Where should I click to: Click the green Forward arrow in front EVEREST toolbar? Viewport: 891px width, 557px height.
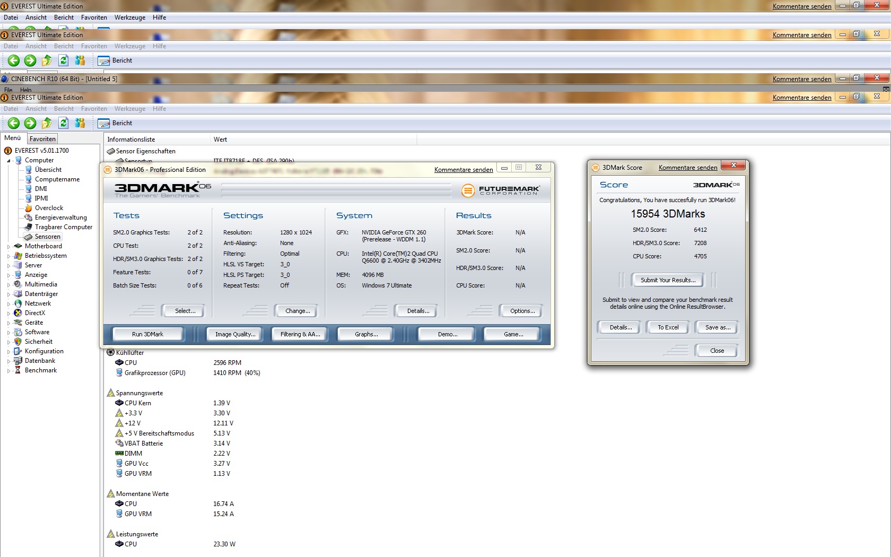[x=30, y=123]
